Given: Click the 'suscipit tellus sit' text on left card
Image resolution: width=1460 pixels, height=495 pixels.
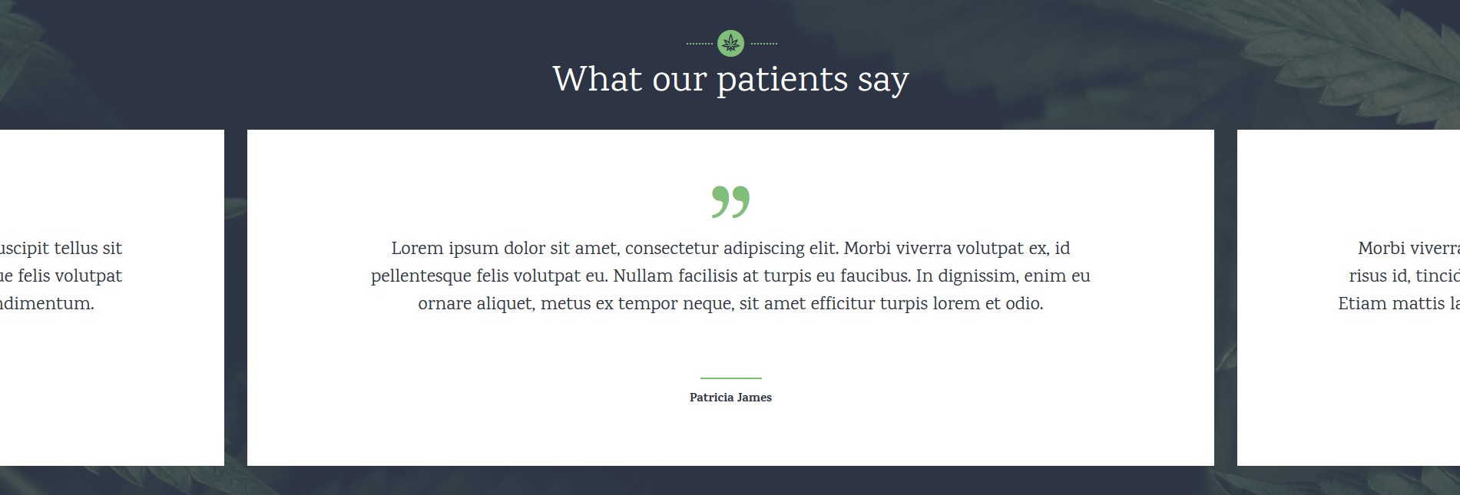Looking at the screenshot, I should click(x=61, y=248).
